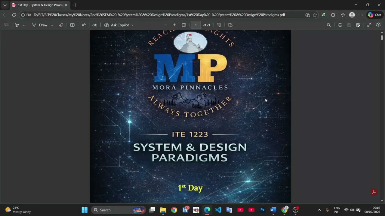This screenshot has width=385, height=216.
Task: Click the Save as icon
Action: [x=358, y=25]
